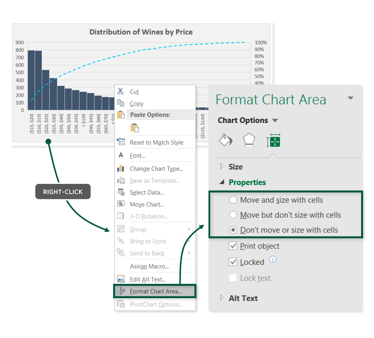374x338 pixels.
Task: Open the Effects pentagon tab
Action: (x=249, y=140)
